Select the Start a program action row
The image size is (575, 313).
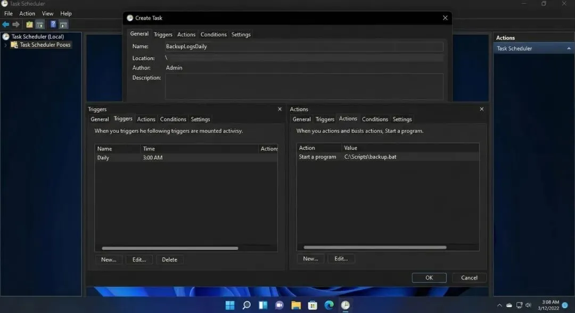pos(388,157)
